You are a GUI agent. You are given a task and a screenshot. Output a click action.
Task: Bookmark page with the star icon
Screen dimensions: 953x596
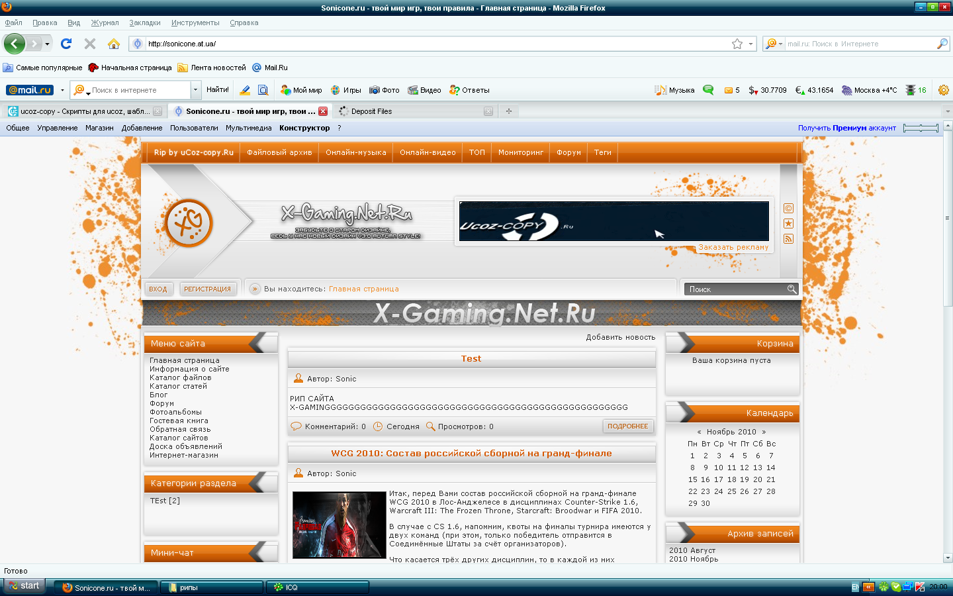(737, 44)
